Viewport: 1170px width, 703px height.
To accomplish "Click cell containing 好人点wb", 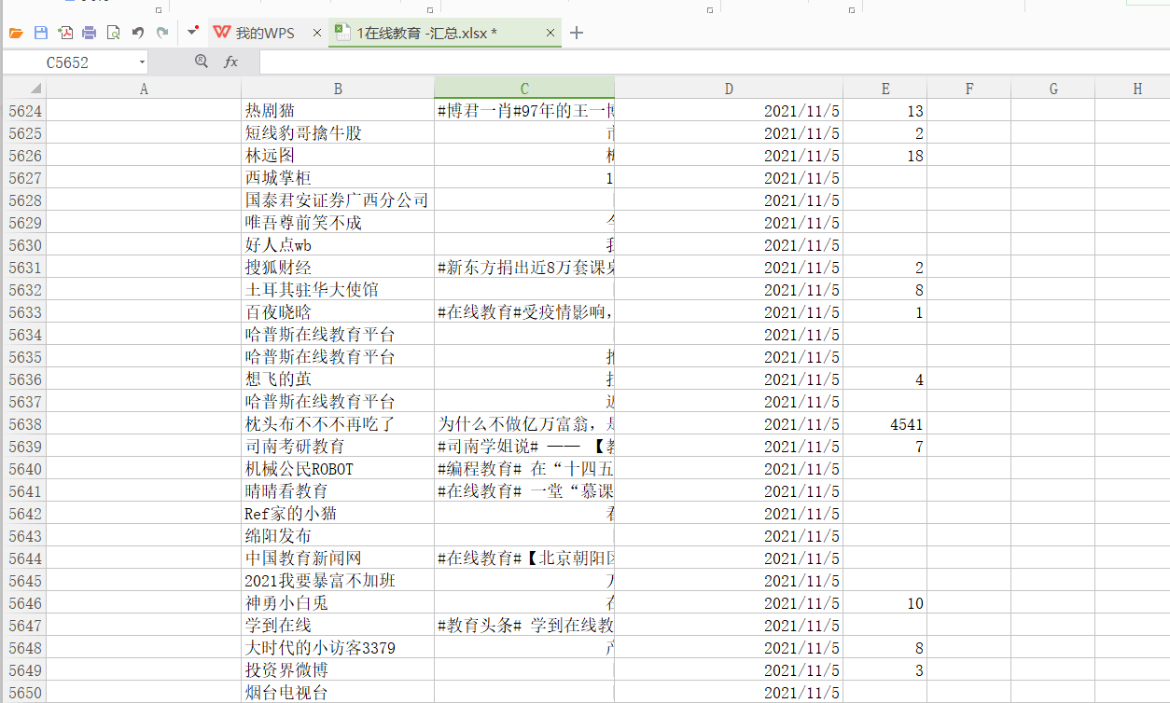I will pyautogui.click(x=338, y=245).
